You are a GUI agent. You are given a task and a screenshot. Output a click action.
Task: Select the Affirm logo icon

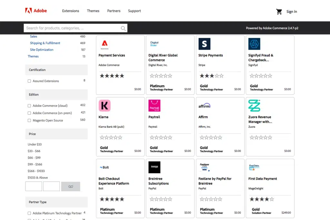[204, 105]
